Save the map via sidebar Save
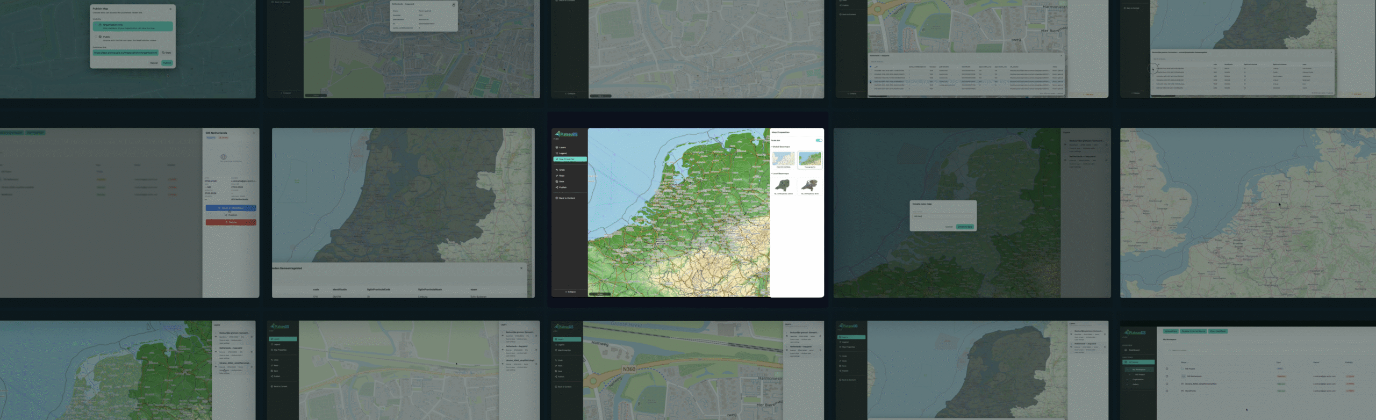Screen dimensions: 1376x420 click(561, 182)
